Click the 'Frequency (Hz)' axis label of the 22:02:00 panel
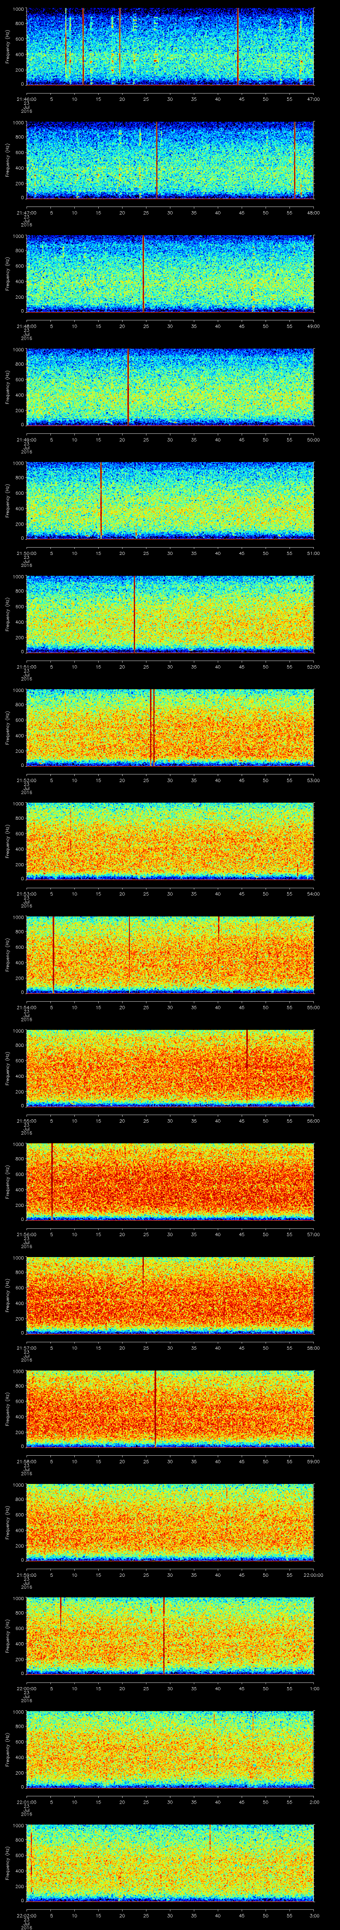The width and height of the screenshot is (340, 1930). (x=8, y=1864)
